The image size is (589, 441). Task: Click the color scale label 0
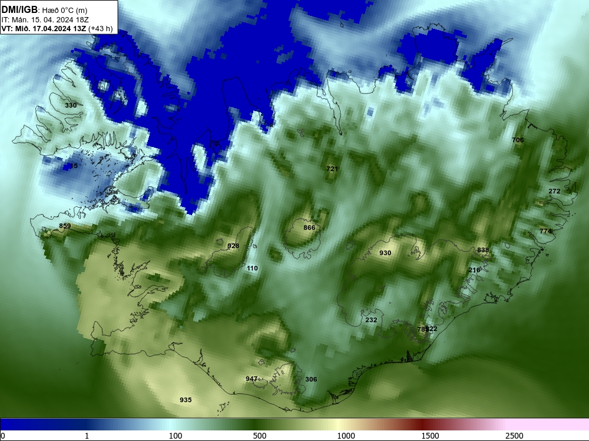3,436
